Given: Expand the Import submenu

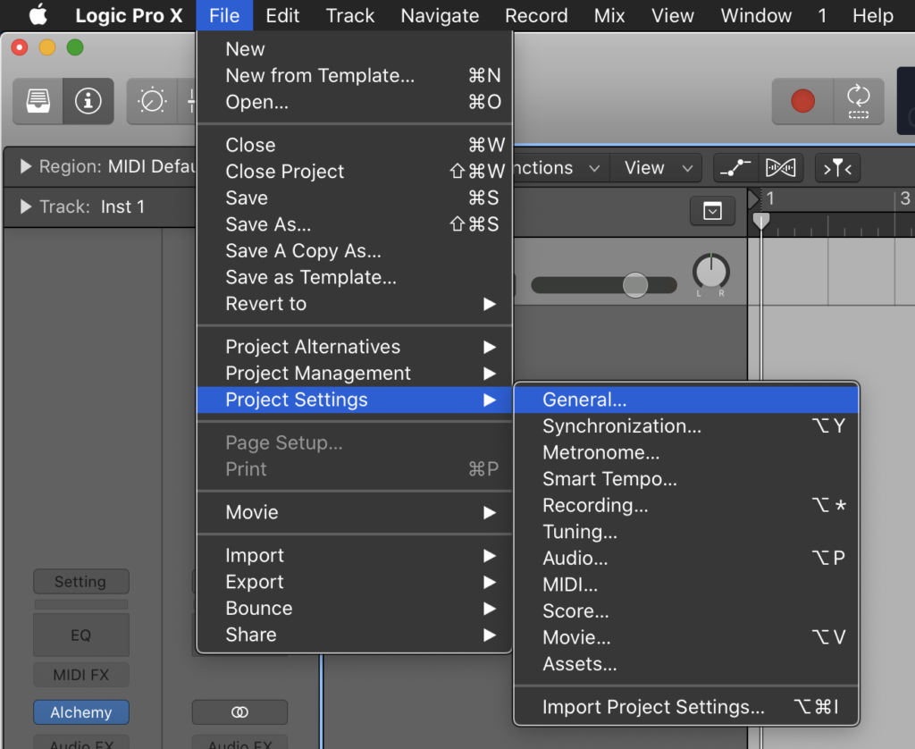Looking at the screenshot, I should (x=355, y=555).
